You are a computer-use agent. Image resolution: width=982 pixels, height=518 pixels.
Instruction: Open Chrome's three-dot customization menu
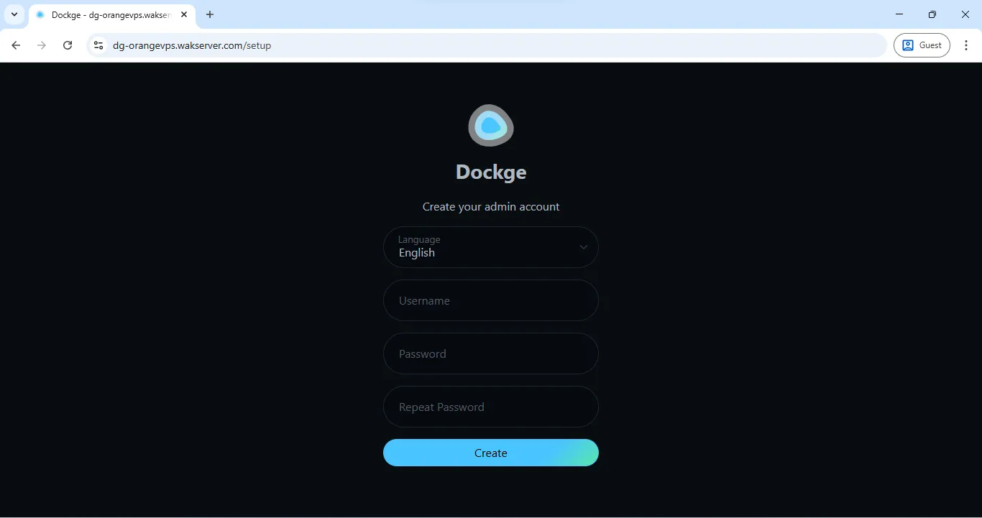point(967,45)
